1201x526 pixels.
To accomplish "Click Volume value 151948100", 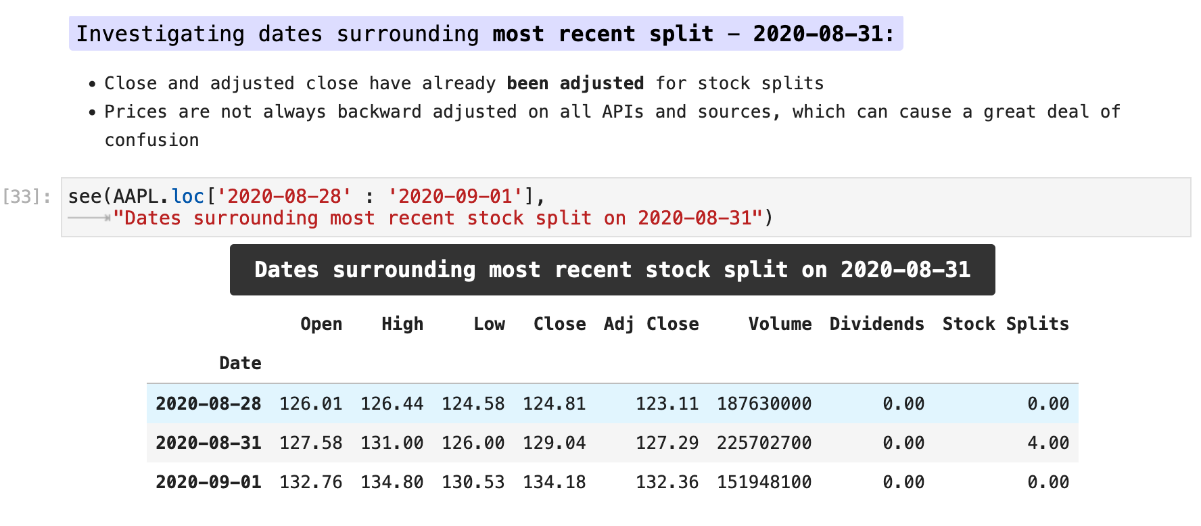I will [764, 482].
